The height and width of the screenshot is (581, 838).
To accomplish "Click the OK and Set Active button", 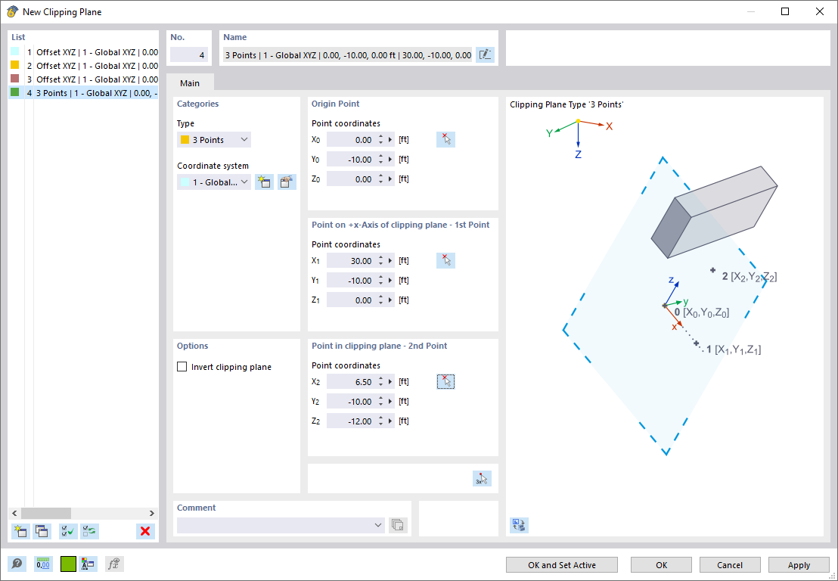I will [x=561, y=564].
